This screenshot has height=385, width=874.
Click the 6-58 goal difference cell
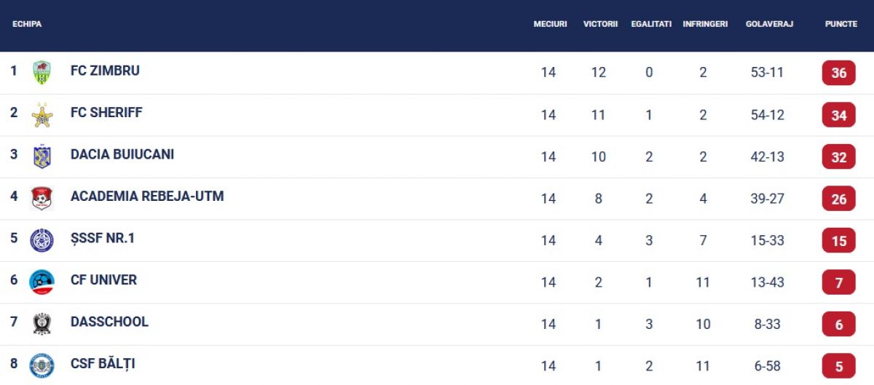click(x=768, y=366)
